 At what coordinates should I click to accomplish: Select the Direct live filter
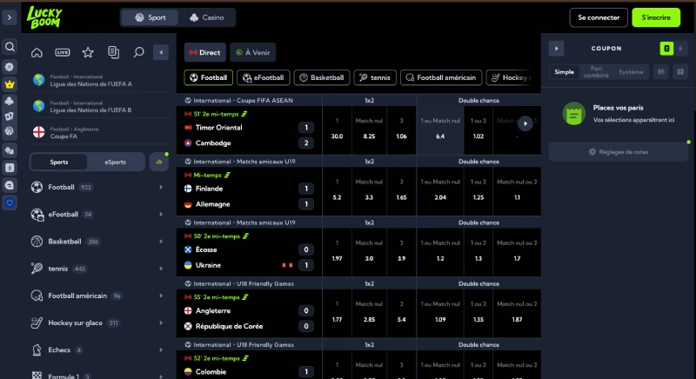(205, 52)
